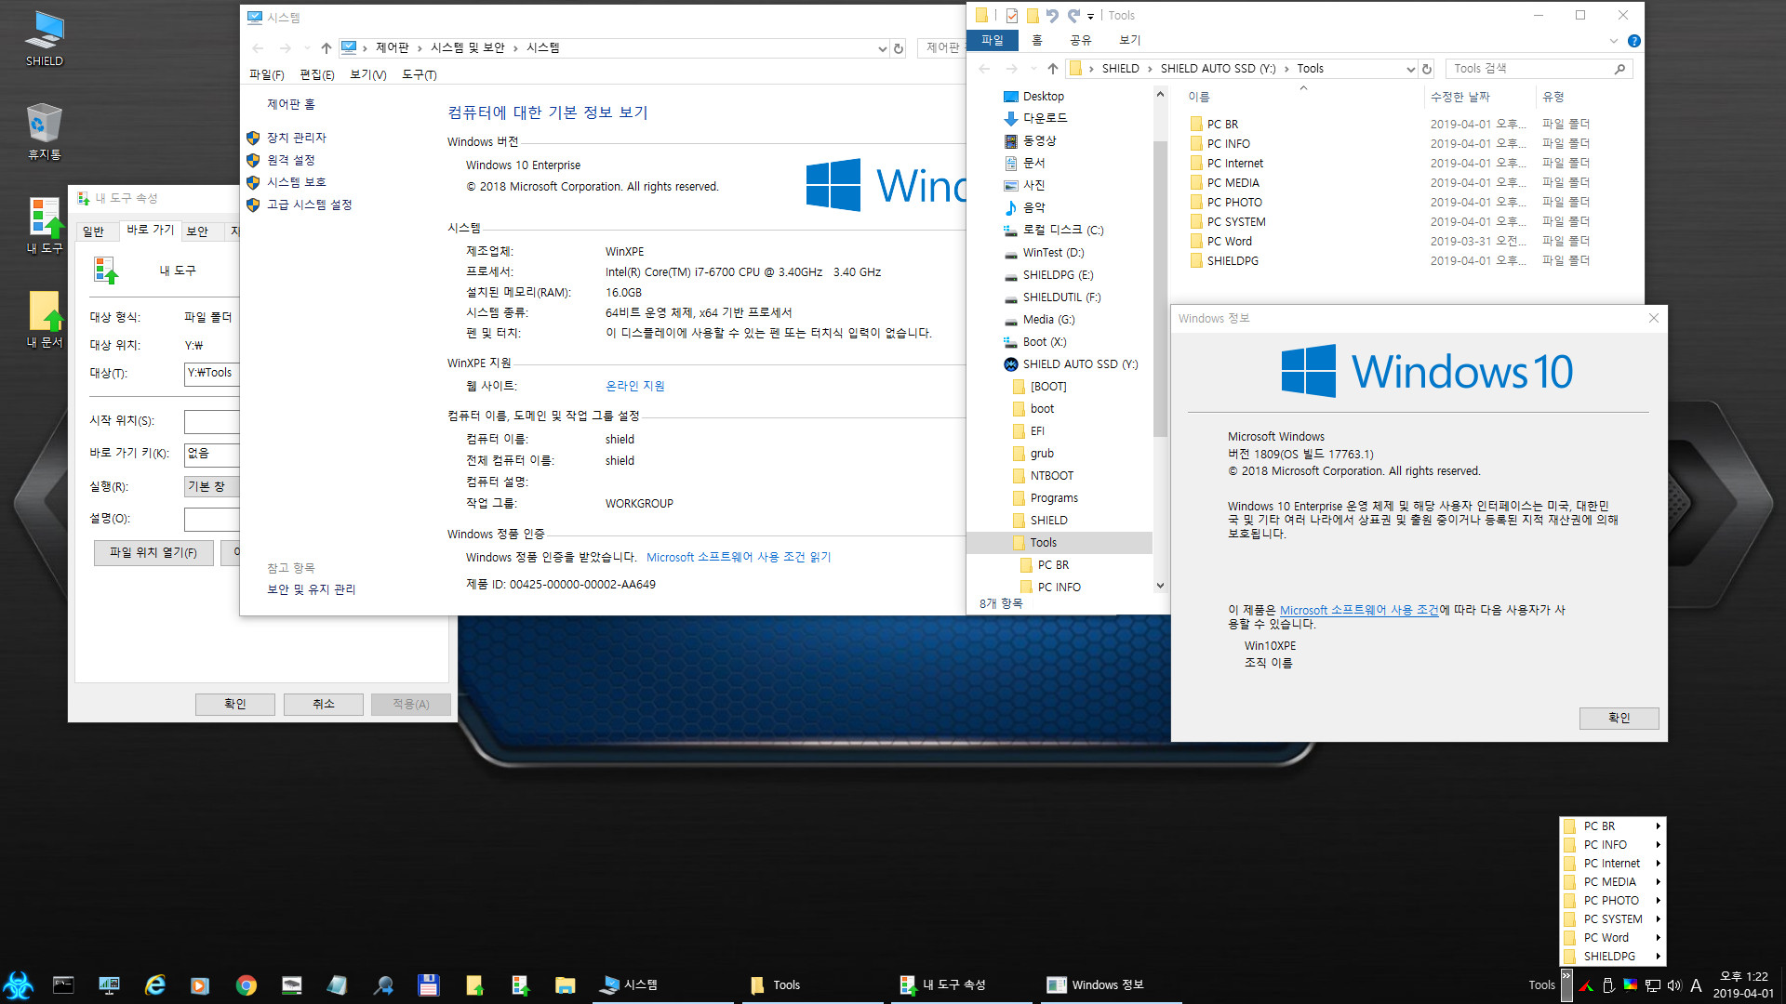Expand the PC MEDIA submenu in Tools popup
Image resolution: width=1786 pixels, height=1004 pixels.
[x=1658, y=882]
